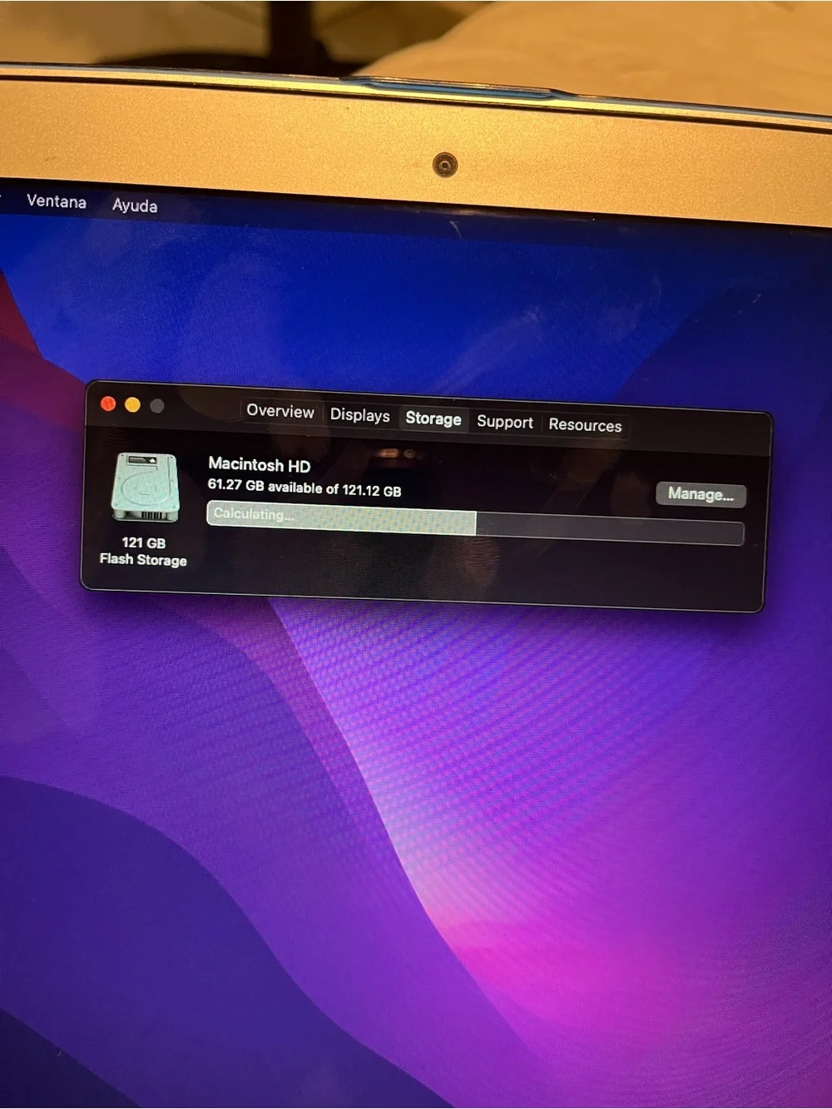Close the About This Mac window

point(108,404)
